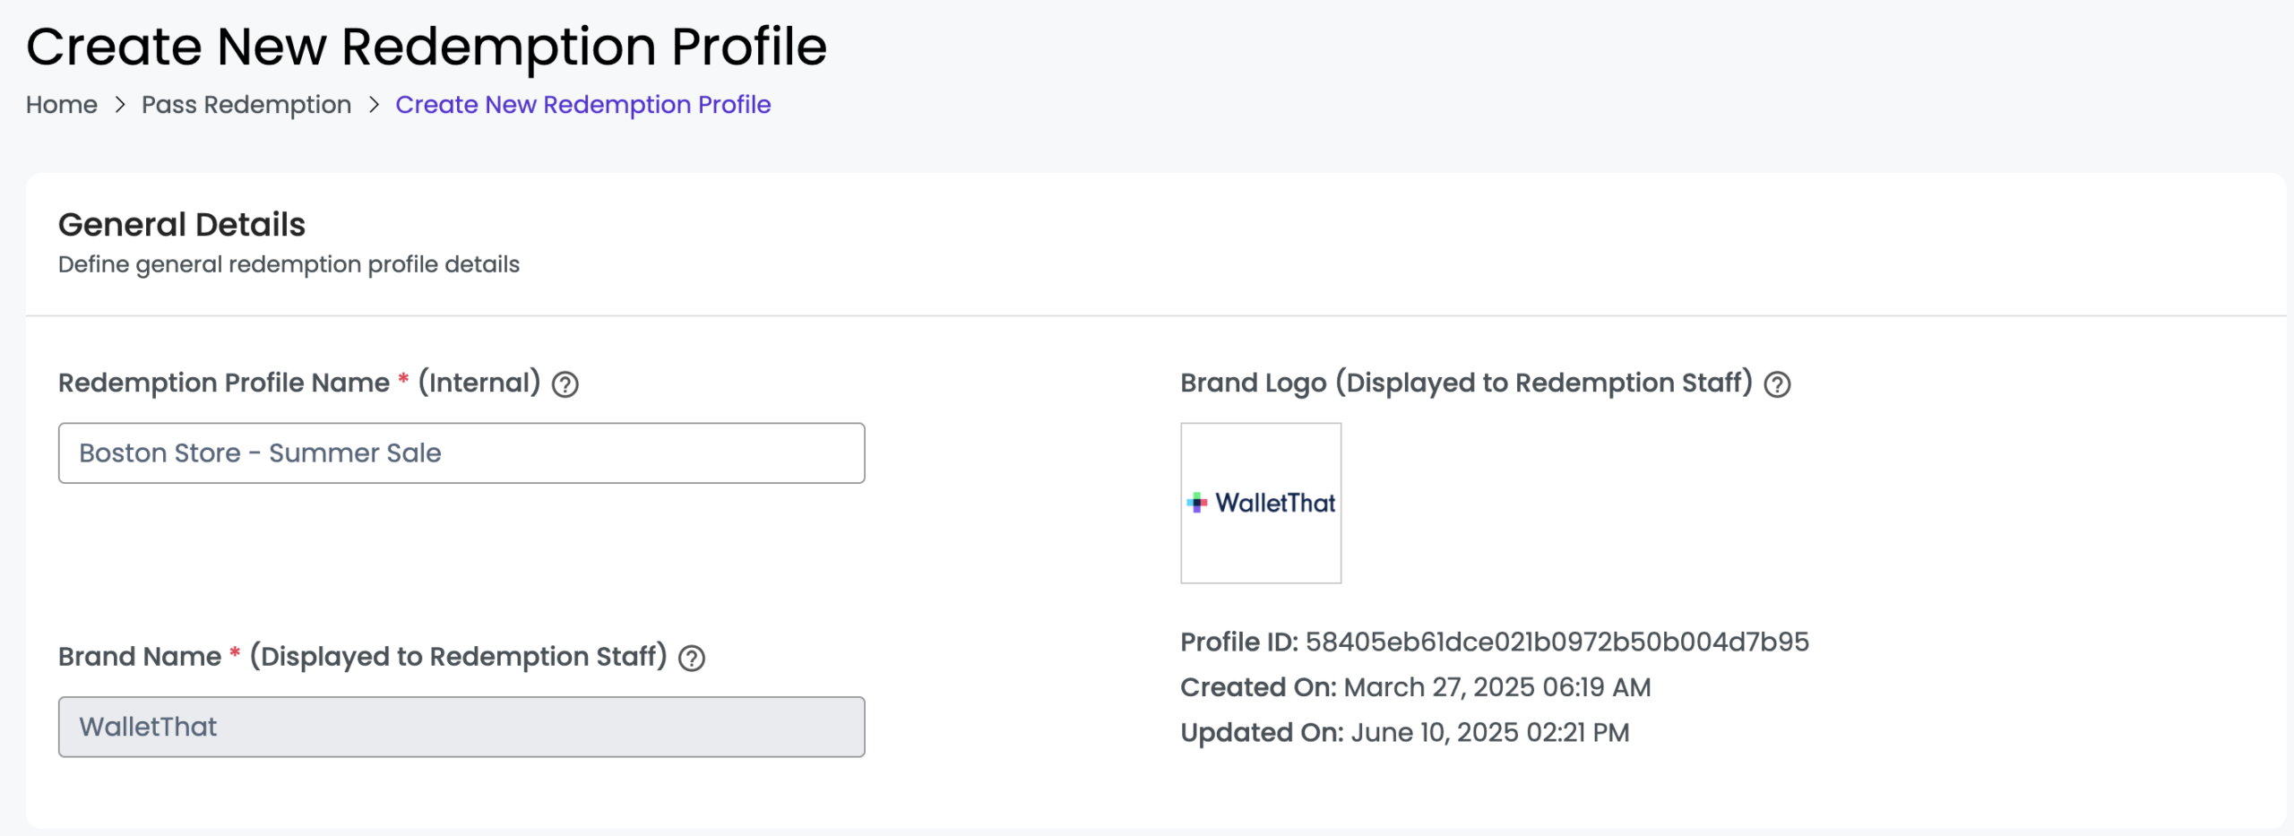Screen dimensions: 2294x836
Task: Click the Created On date line
Action: pyautogui.click(x=1415, y=687)
